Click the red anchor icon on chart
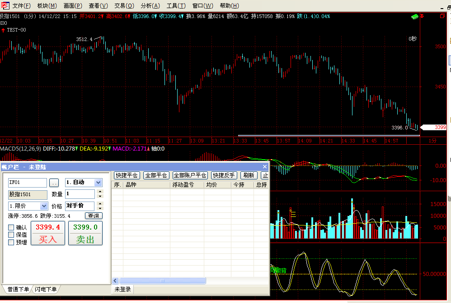This screenshot has width=451, height=303. 423,16
